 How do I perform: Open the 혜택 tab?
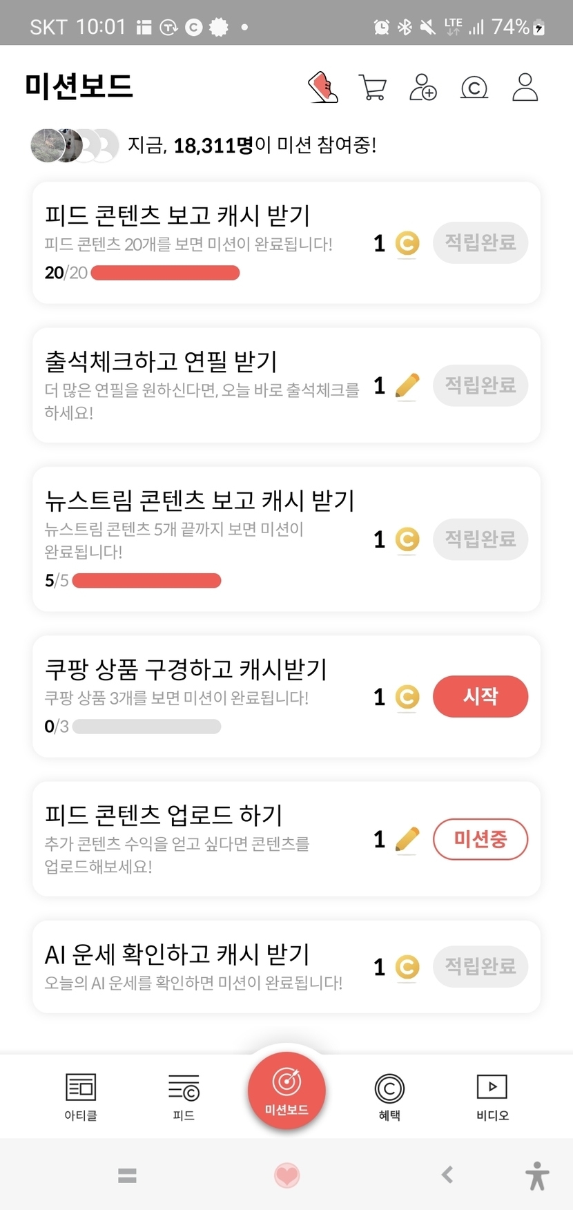tap(389, 1097)
